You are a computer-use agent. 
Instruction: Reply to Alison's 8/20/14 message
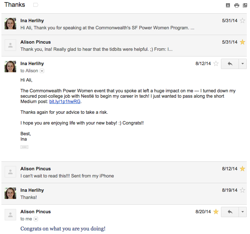pos(230,212)
